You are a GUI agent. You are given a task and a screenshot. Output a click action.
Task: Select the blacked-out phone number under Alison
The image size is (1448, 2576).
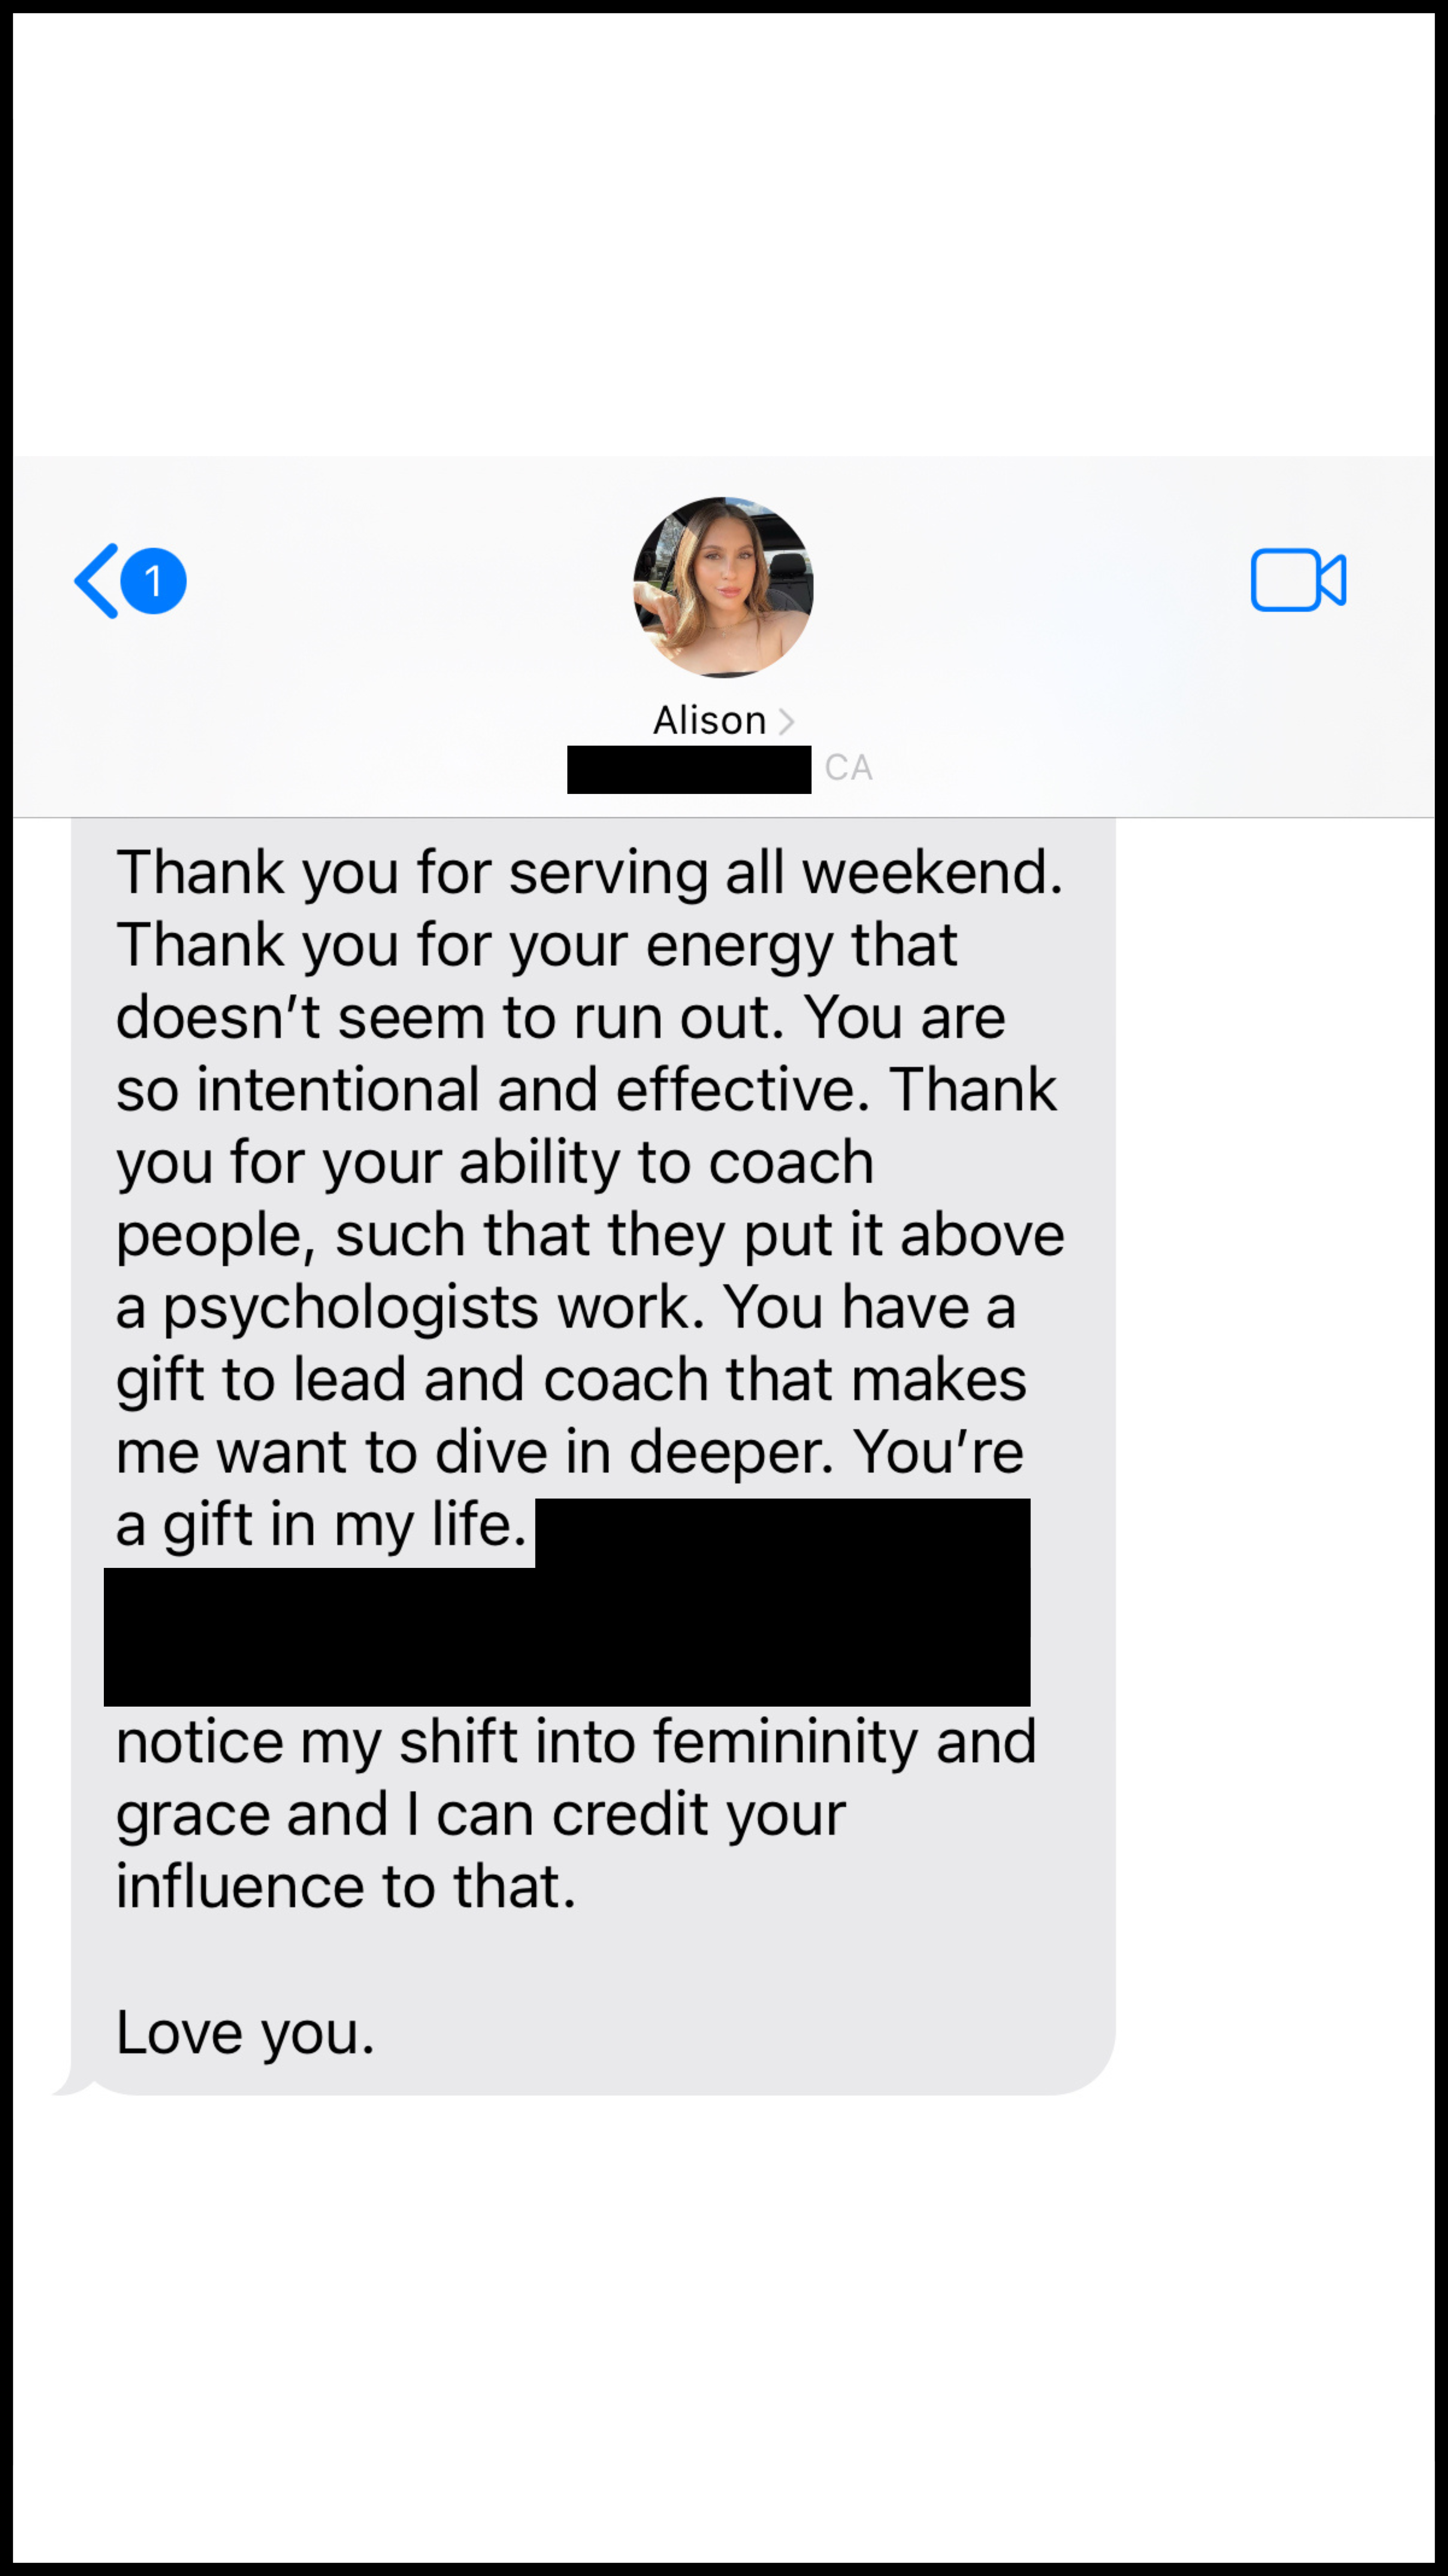click(x=689, y=770)
